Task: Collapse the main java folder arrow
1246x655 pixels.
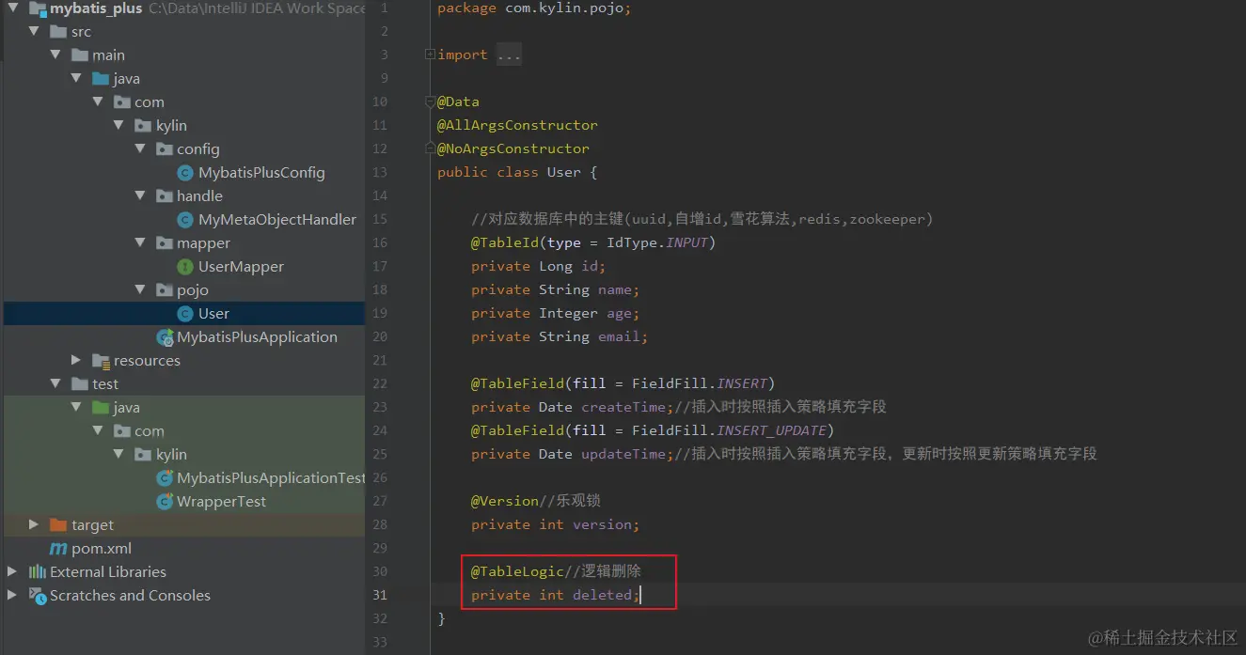Action: (77, 78)
